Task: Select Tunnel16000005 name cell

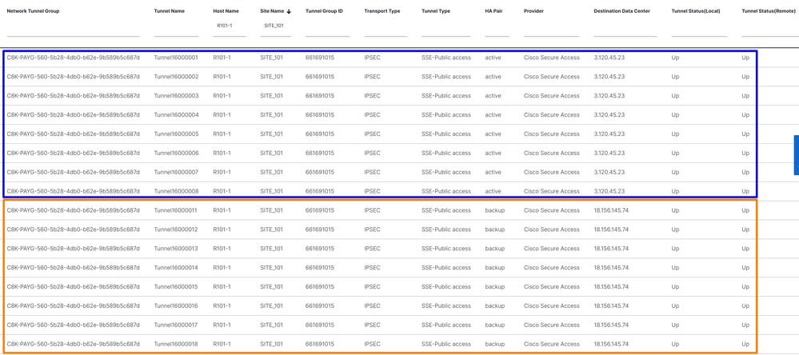Action: click(176, 134)
